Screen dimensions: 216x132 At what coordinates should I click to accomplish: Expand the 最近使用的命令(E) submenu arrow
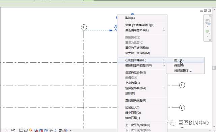164,30
